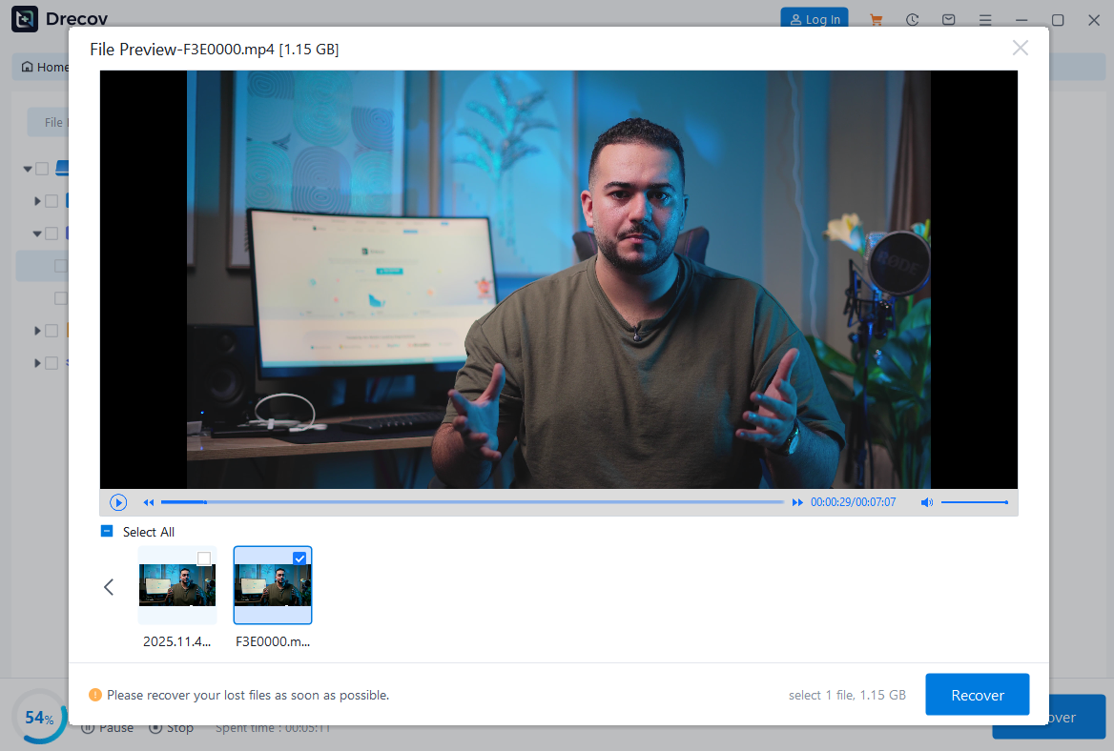The height and width of the screenshot is (751, 1114).
Task: Click the fast-forward button in player
Action: pyautogui.click(x=797, y=502)
